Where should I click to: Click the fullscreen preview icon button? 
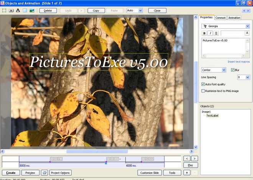pyautogui.click(x=44, y=173)
